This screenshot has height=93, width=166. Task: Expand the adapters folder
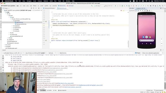[12, 26]
